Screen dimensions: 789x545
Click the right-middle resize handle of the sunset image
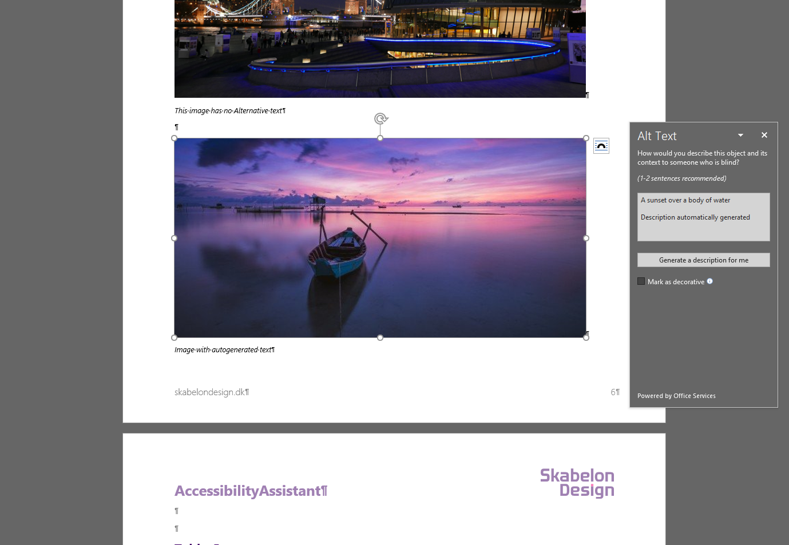click(586, 238)
